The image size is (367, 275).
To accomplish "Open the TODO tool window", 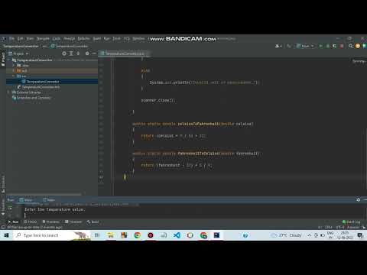I will pos(30,222).
